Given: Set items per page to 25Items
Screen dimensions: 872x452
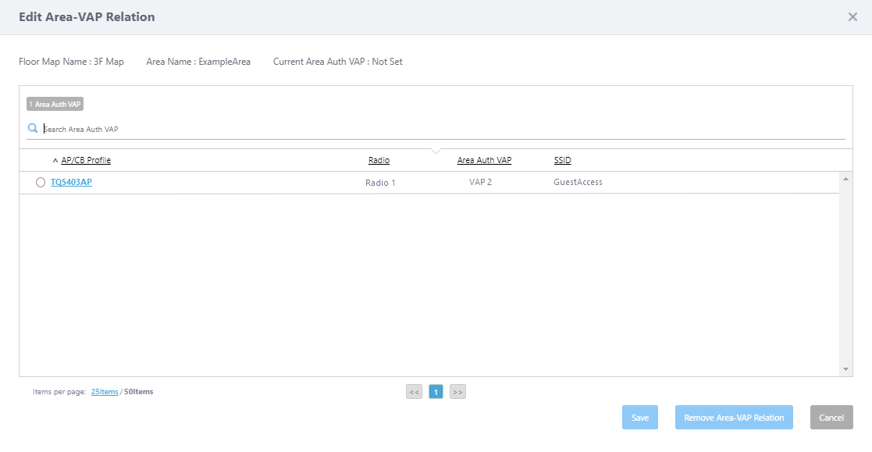Looking at the screenshot, I should point(105,392).
